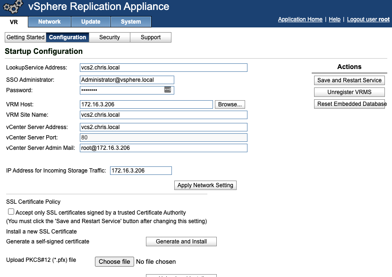The width and height of the screenshot is (392, 277).
Task: Click the 'Startup Configuration' heading
Action: [44, 52]
